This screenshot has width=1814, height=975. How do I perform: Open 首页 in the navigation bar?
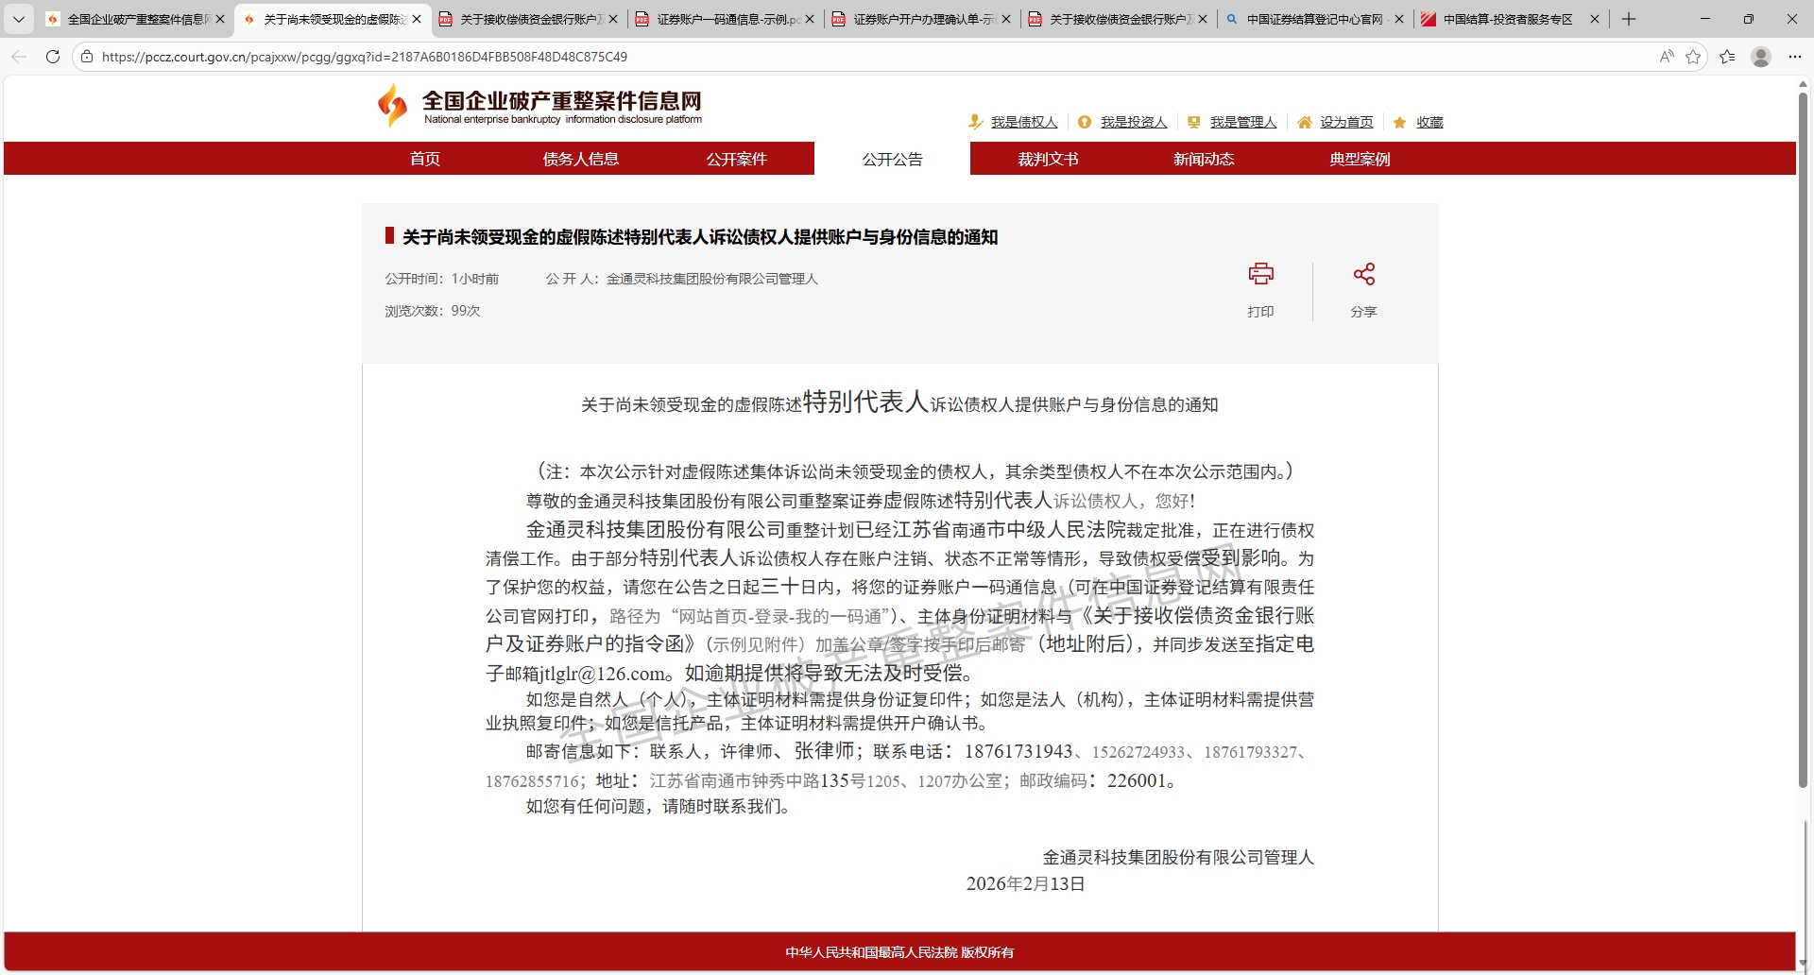pos(425,159)
